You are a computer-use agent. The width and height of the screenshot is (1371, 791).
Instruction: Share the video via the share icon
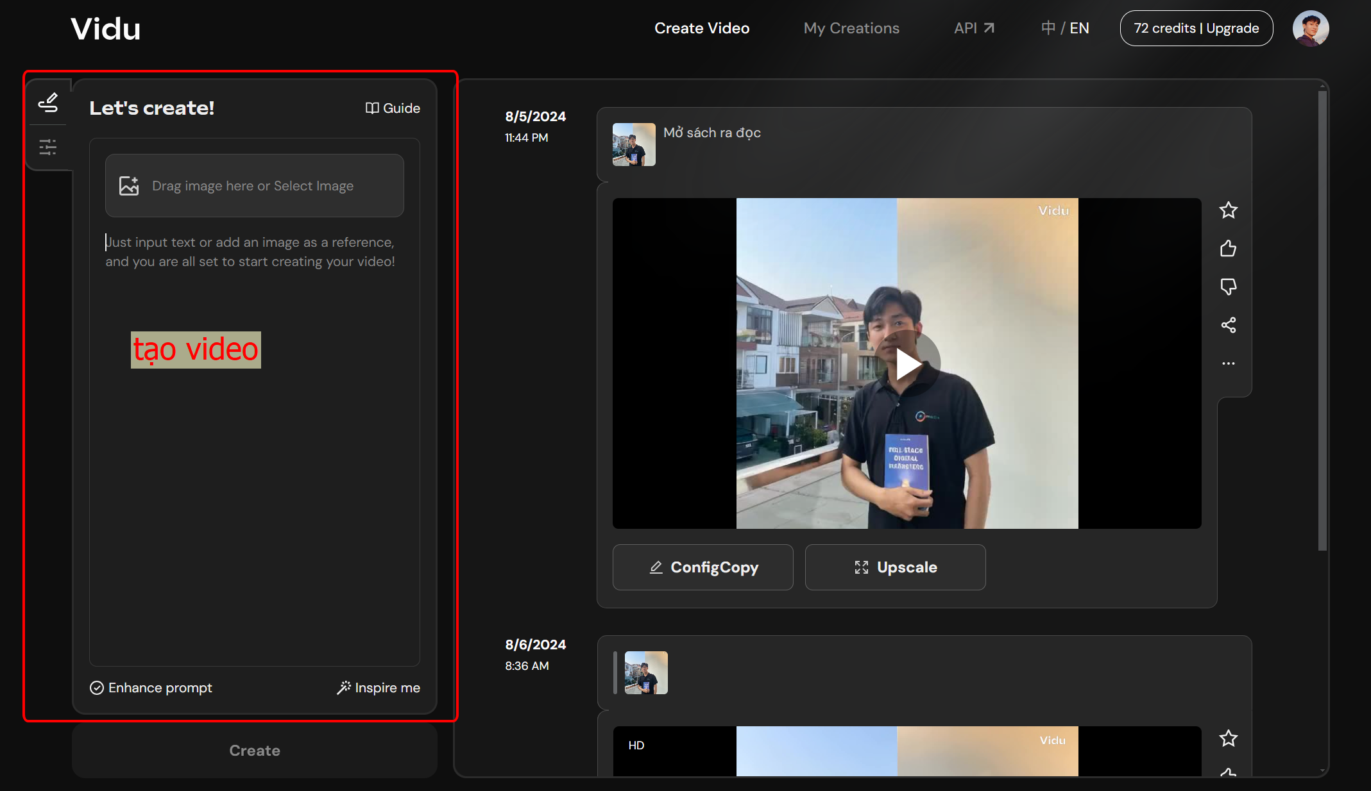point(1229,325)
